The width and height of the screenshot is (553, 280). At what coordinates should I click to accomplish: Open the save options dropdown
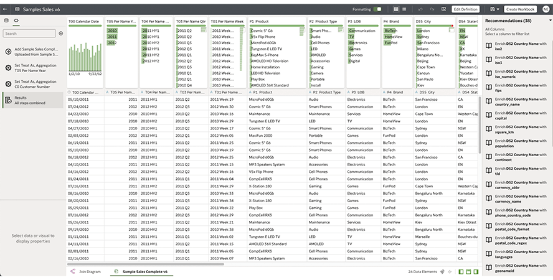[494, 9]
